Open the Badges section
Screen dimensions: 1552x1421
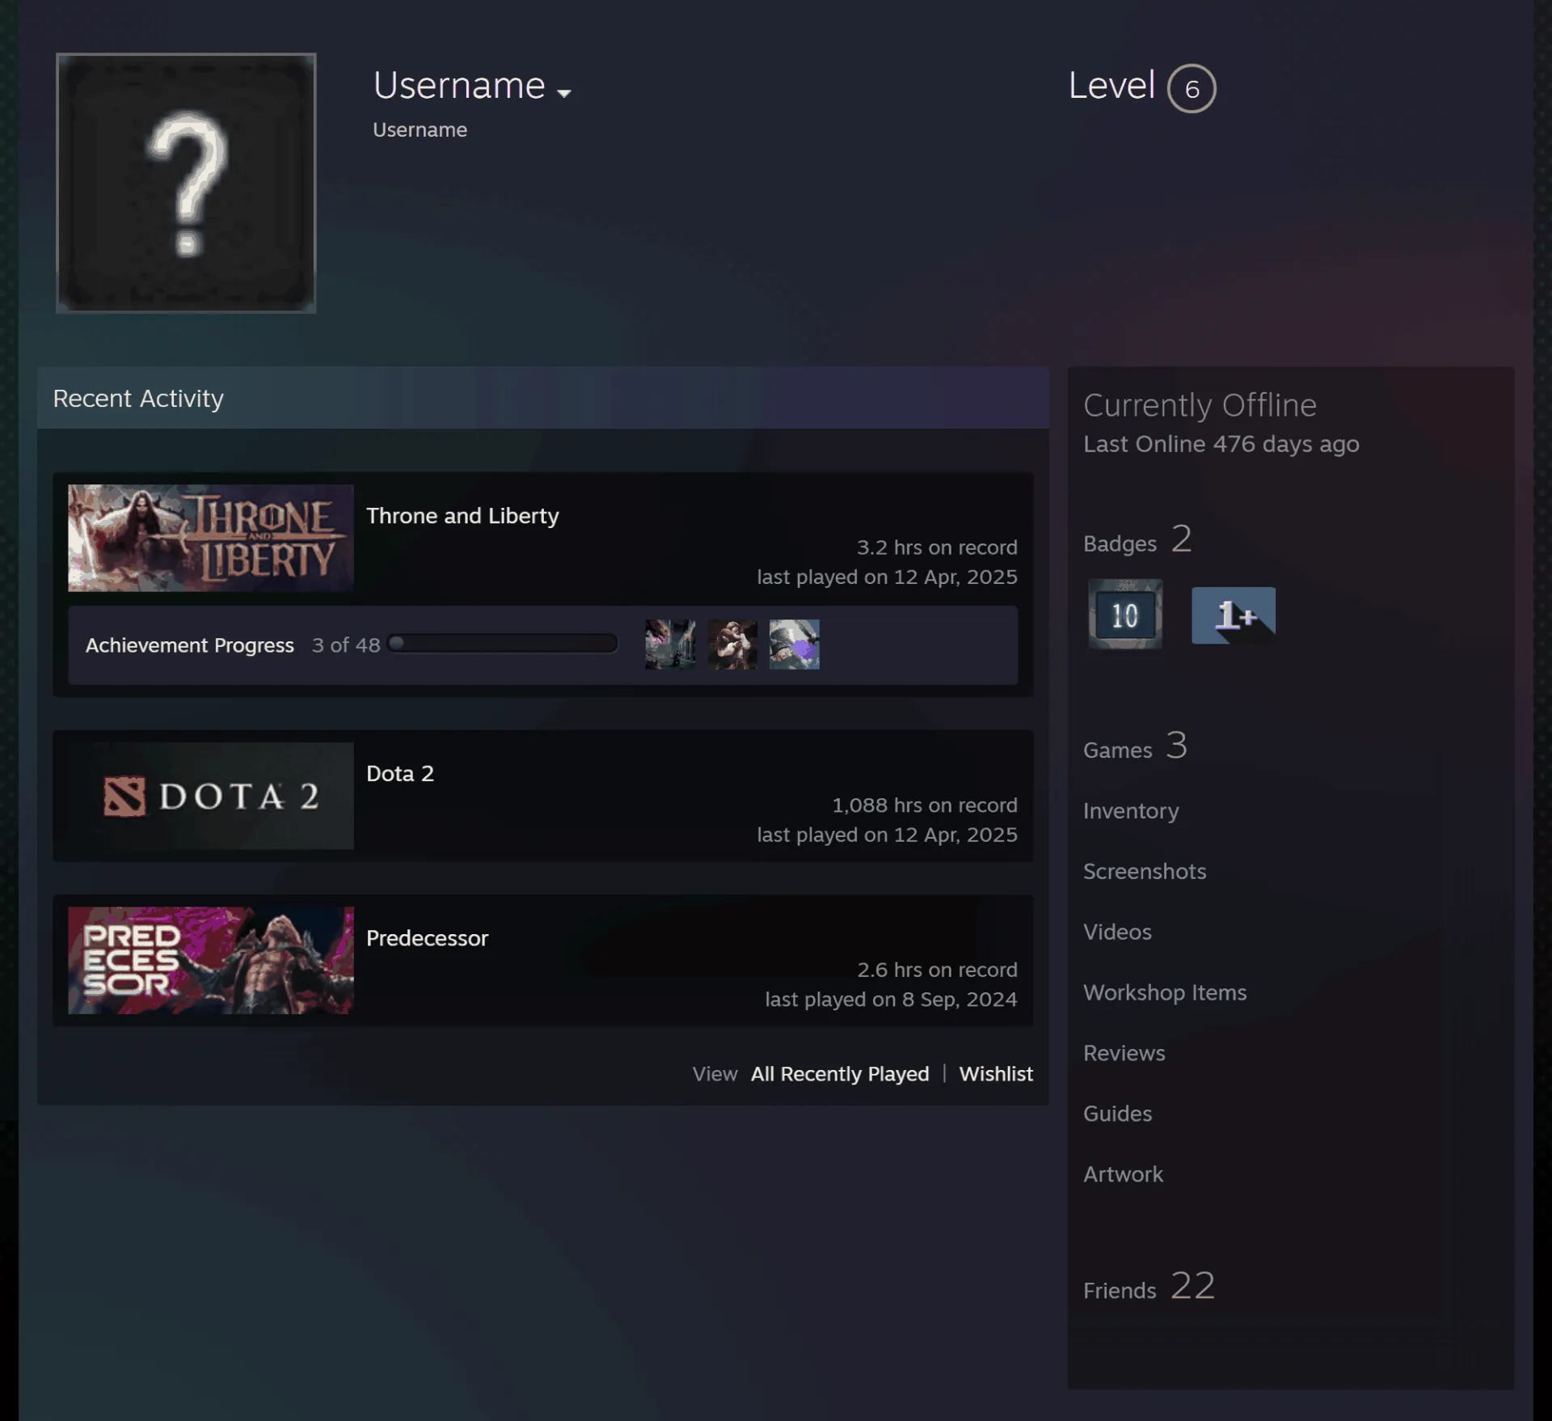(x=1137, y=540)
